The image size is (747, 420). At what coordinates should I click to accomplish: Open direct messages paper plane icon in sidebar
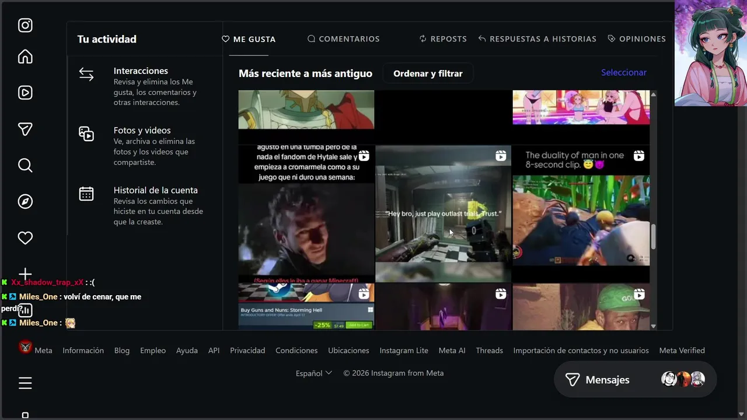(25, 129)
